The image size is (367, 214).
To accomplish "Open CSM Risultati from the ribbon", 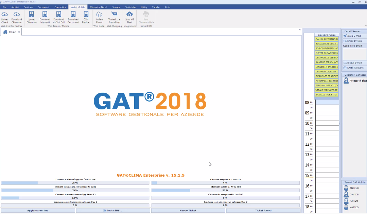I will (x=86, y=17).
